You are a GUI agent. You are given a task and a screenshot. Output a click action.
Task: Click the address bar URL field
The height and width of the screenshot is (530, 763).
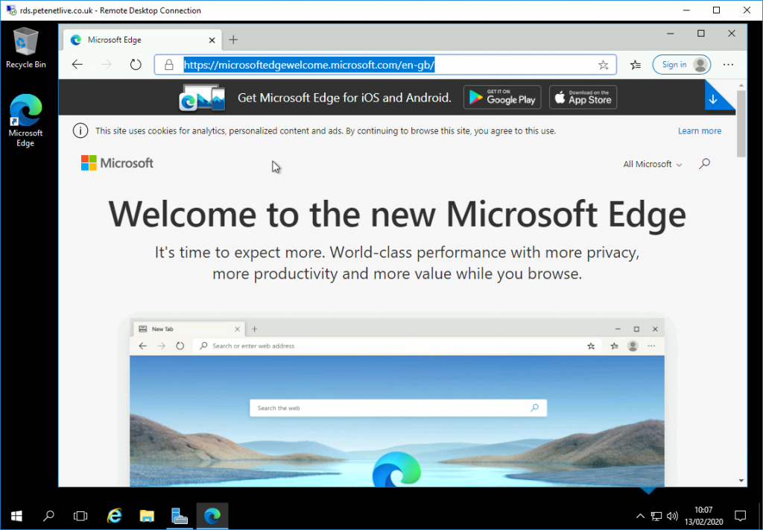(x=373, y=65)
